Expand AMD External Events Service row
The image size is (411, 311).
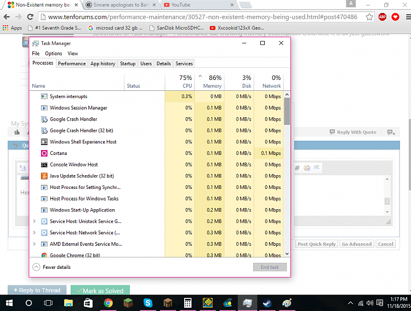pyautogui.click(x=35, y=244)
